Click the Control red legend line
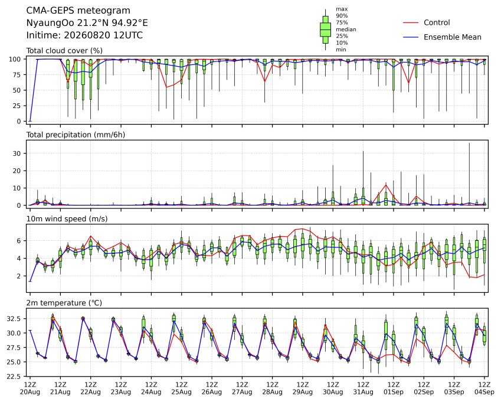 click(x=411, y=22)
